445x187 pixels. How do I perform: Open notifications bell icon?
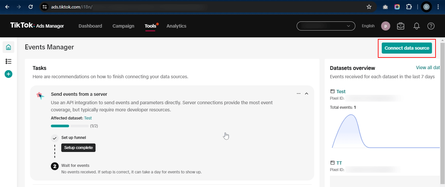tap(416, 26)
